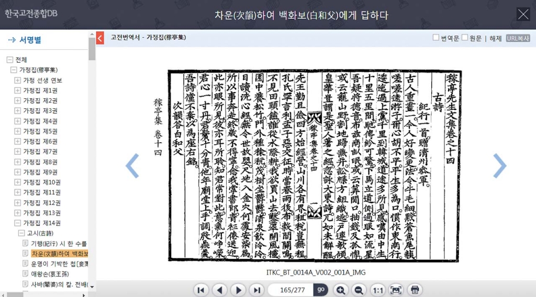Print the current scanned page

[415, 290]
